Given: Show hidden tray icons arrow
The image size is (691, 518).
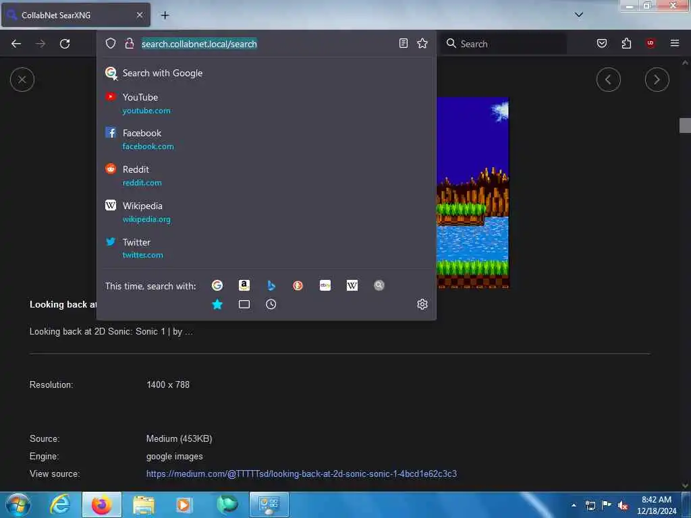Looking at the screenshot, I should [574, 505].
